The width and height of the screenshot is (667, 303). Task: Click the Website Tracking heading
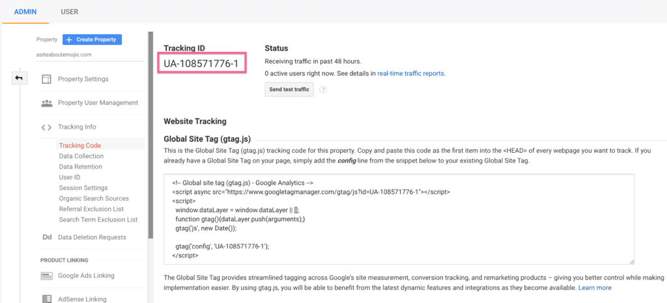[195, 122]
